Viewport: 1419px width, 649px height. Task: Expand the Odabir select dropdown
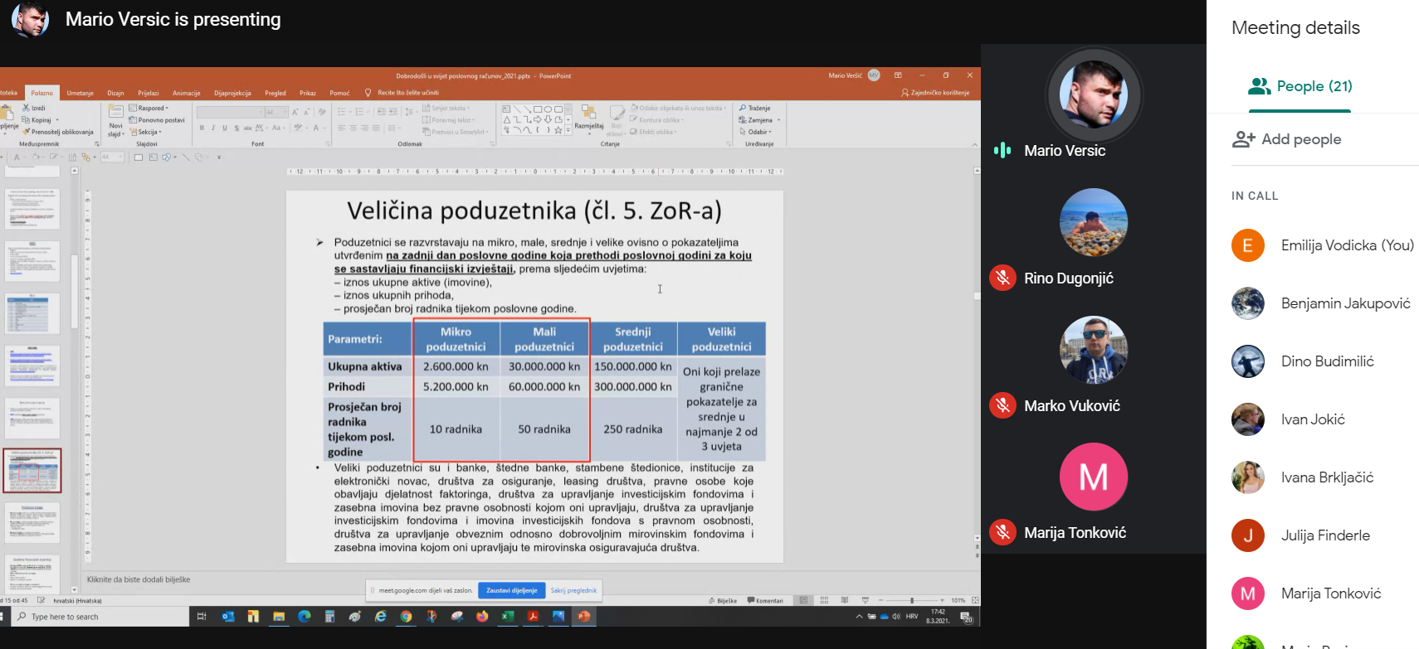[756, 132]
